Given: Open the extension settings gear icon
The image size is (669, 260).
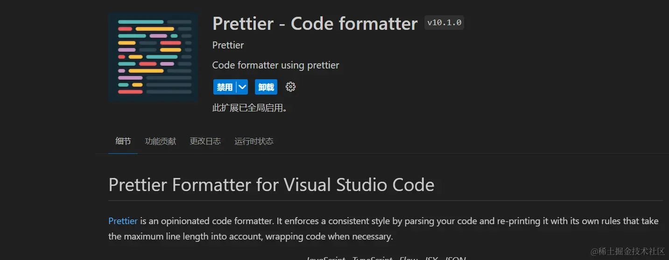Looking at the screenshot, I should 290,87.
